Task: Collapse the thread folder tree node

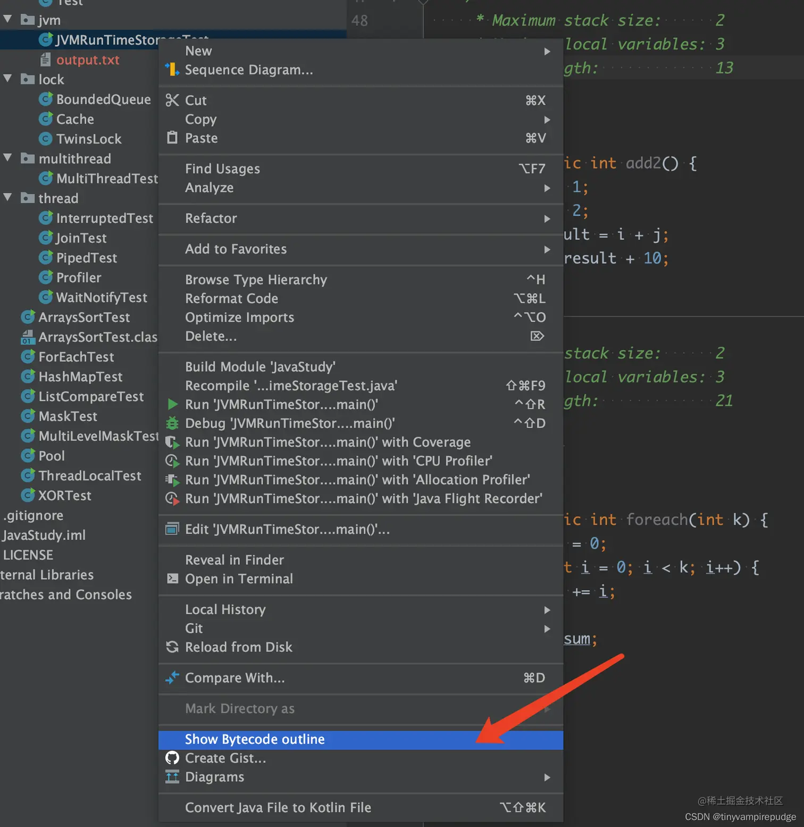Action: [x=8, y=197]
